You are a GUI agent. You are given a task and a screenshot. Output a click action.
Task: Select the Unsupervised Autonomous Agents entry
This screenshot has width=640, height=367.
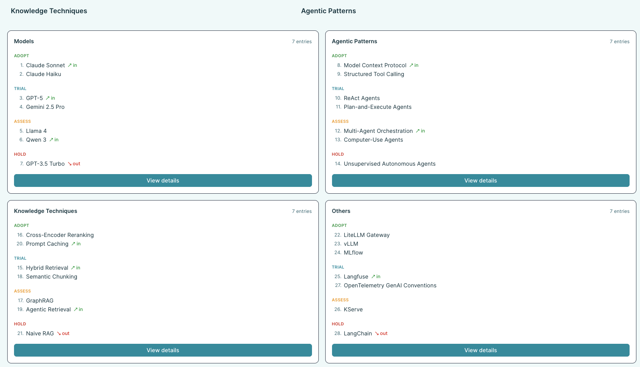(x=390, y=164)
